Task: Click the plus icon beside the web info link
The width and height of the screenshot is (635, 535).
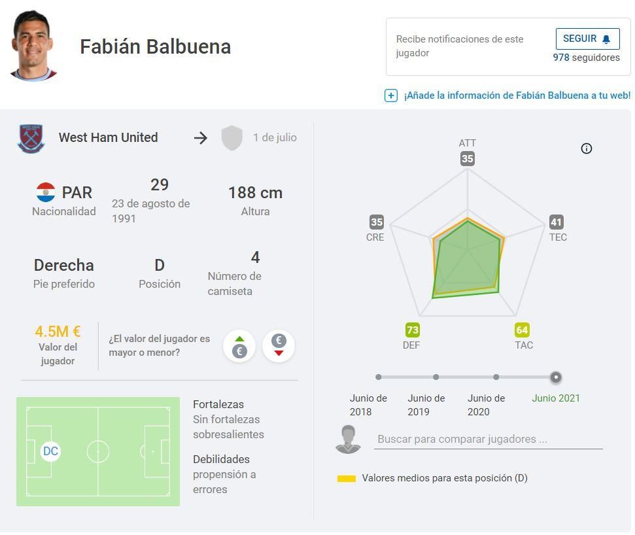Action: 390,95
